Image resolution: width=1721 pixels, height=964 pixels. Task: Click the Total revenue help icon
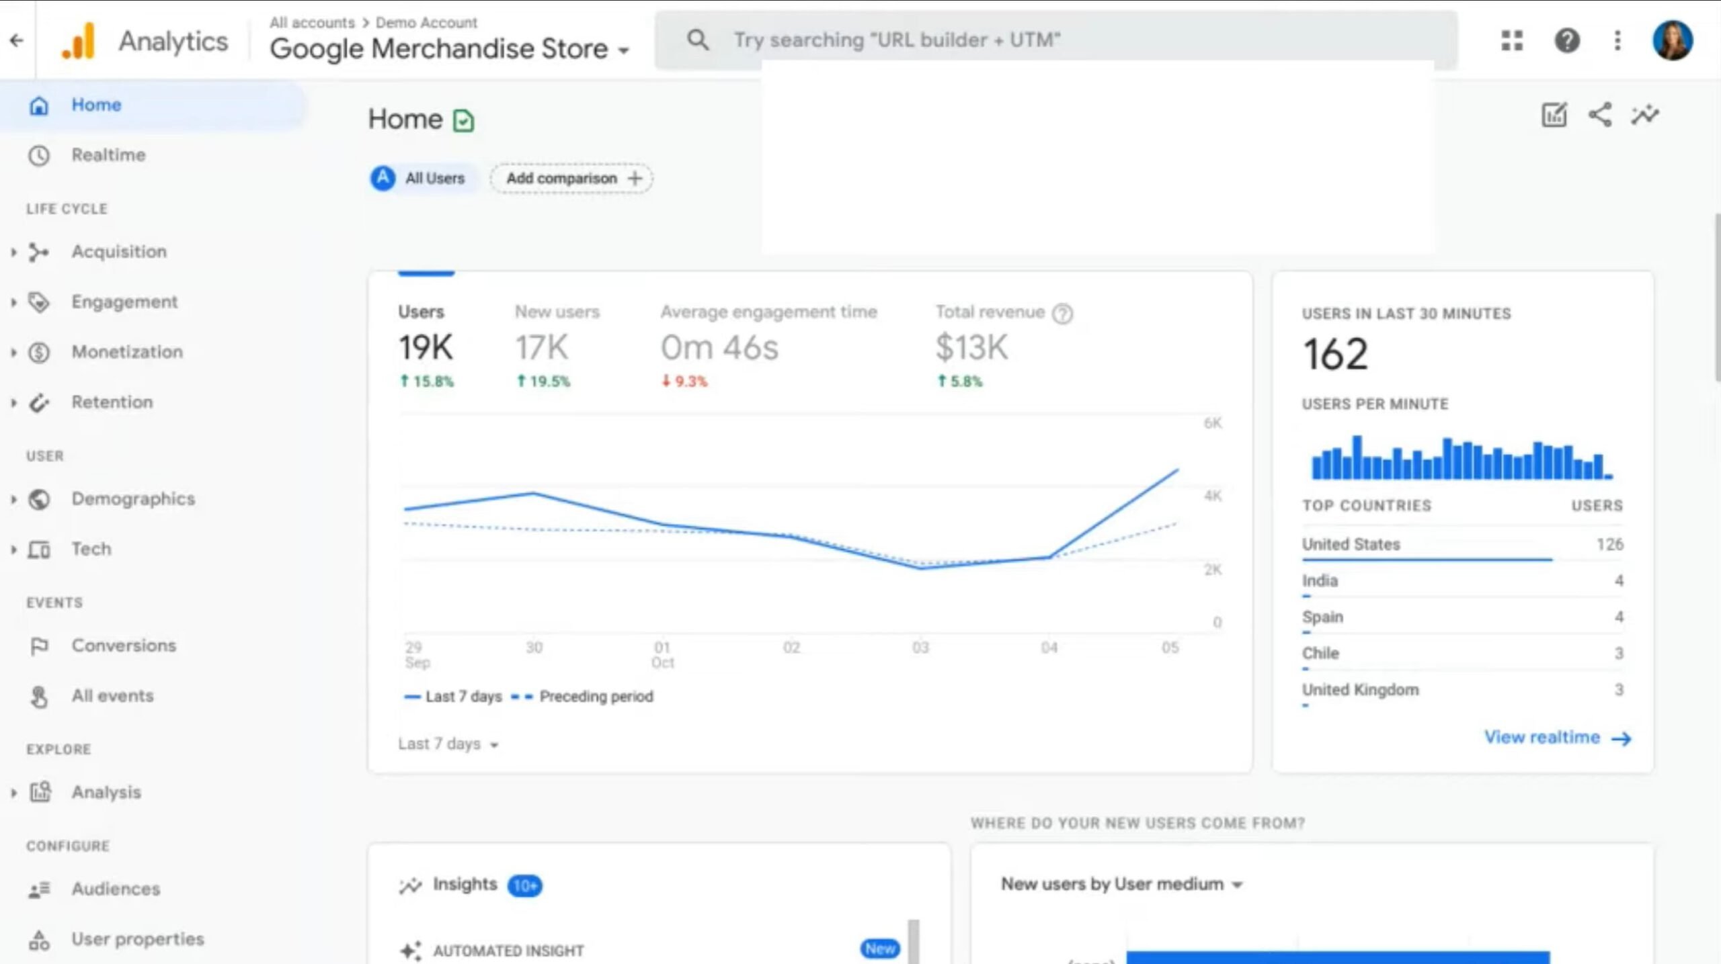tap(1062, 313)
